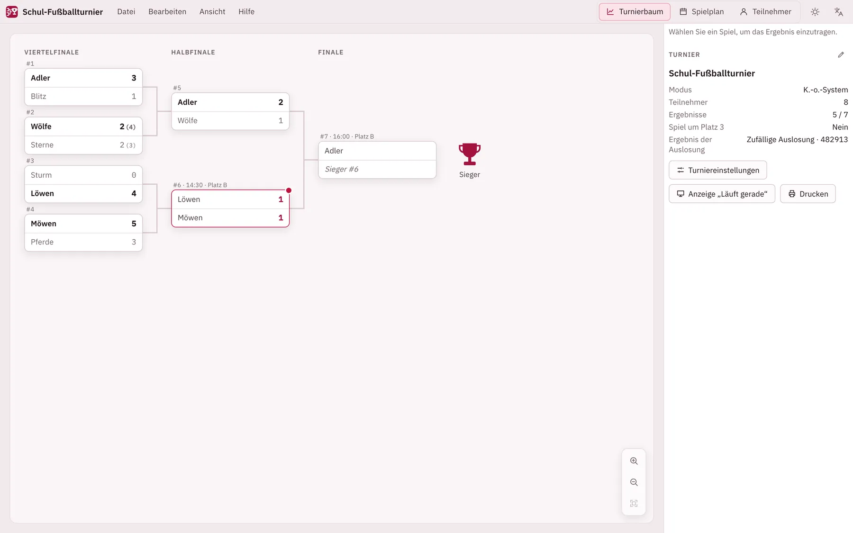The height and width of the screenshot is (533, 853).
Task: Open the Datei menu
Action: pos(126,12)
